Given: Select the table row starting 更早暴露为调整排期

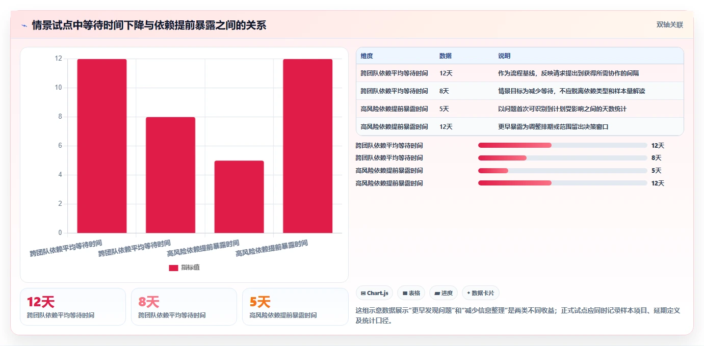Looking at the screenshot, I should coord(520,126).
